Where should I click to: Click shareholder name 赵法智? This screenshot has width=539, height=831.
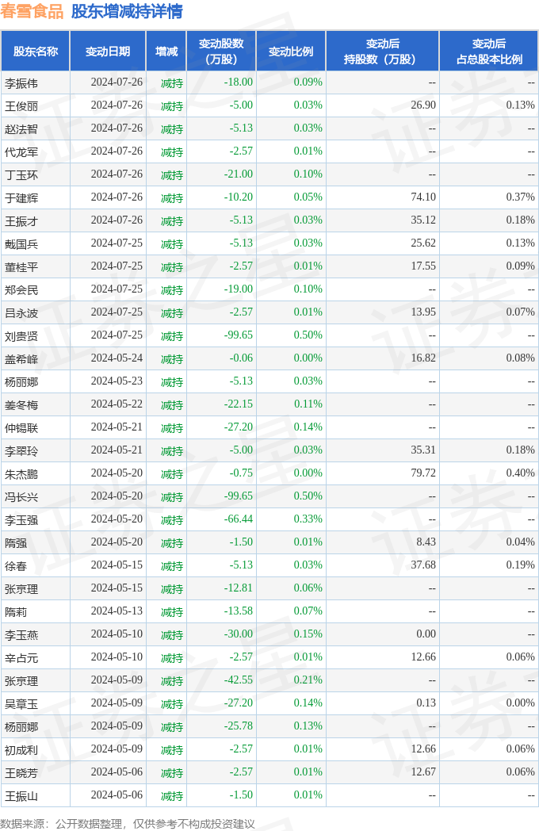(21, 129)
